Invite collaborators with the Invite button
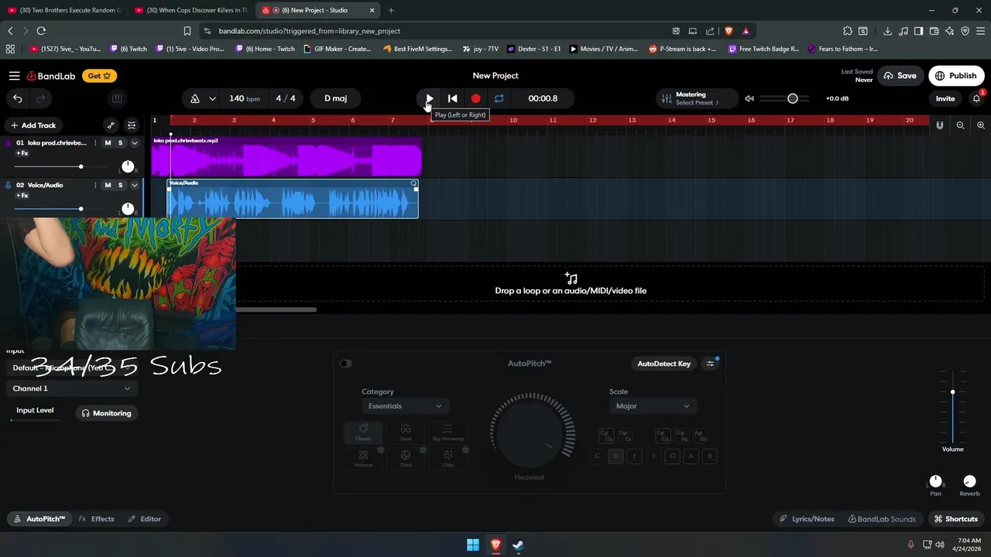The height and width of the screenshot is (557, 991). [x=945, y=98]
